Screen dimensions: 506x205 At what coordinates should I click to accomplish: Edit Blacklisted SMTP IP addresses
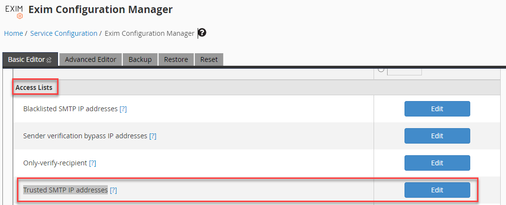tap(437, 109)
